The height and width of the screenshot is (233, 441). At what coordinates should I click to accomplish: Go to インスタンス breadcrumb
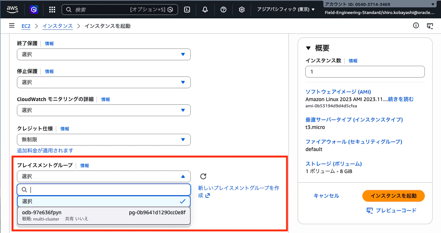[x=57, y=26]
